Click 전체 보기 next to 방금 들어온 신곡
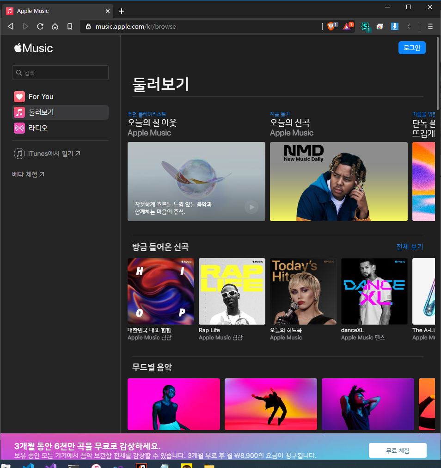 tap(410, 247)
